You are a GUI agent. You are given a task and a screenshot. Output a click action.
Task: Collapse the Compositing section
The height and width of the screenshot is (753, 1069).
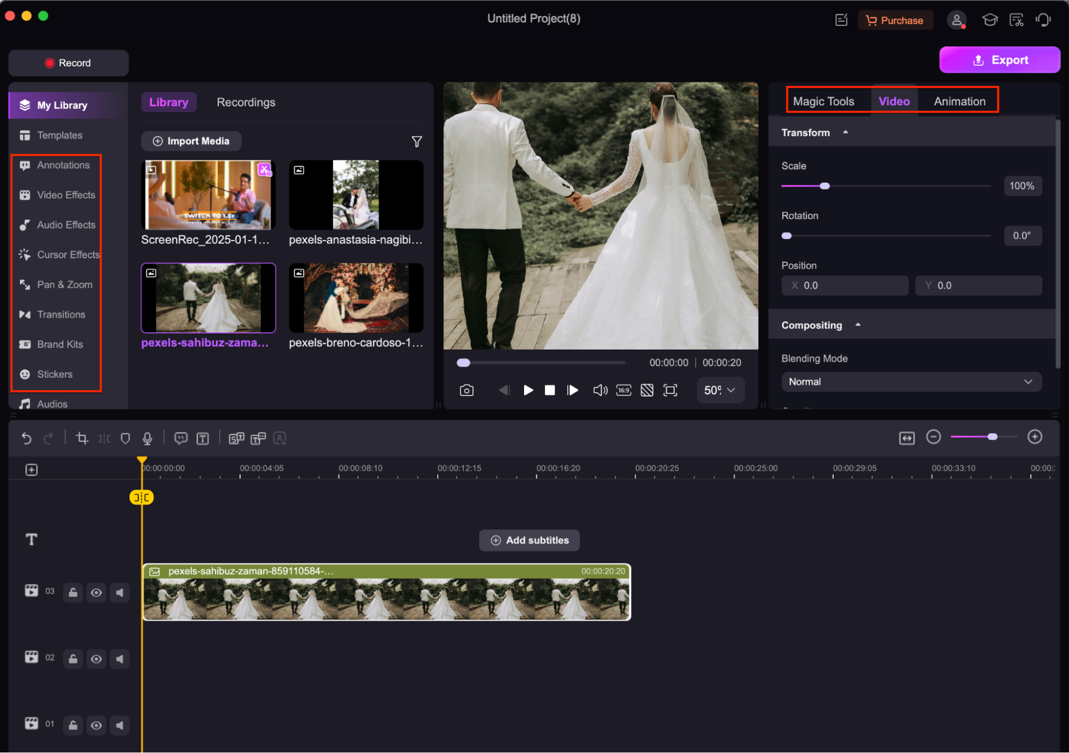tap(858, 325)
